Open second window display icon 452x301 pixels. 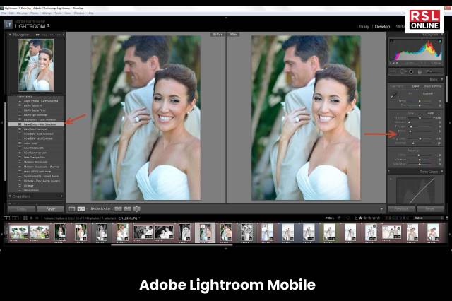click(16, 218)
